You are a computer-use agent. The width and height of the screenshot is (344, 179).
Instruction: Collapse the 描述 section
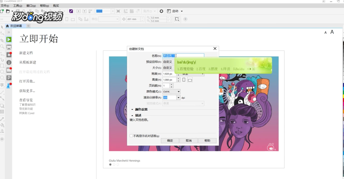[132, 115]
